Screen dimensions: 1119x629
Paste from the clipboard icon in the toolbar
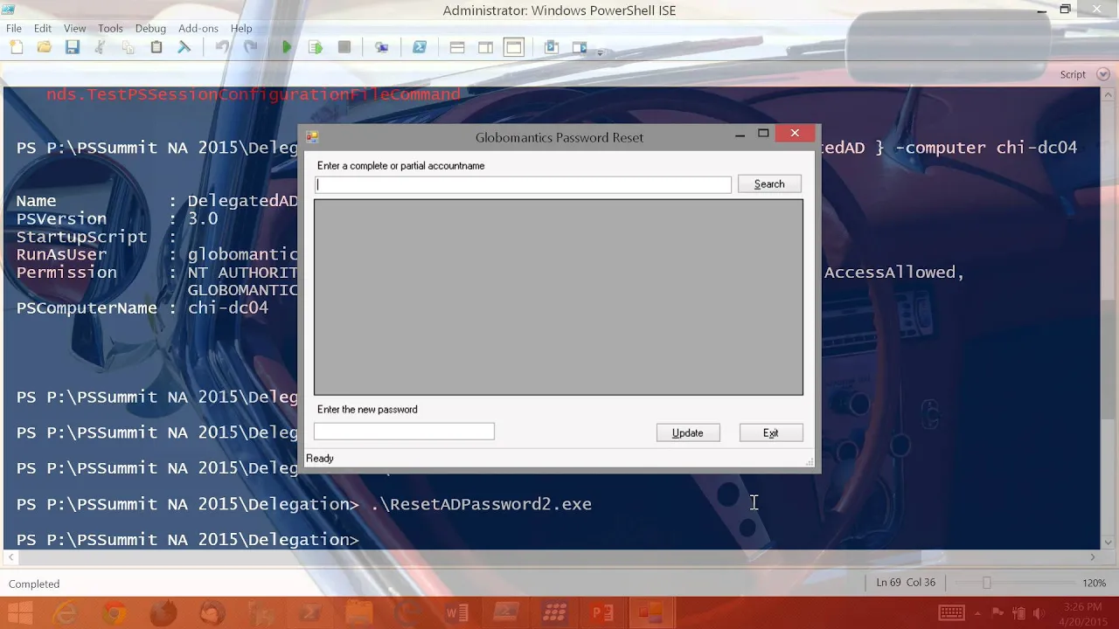(x=156, y=47)
